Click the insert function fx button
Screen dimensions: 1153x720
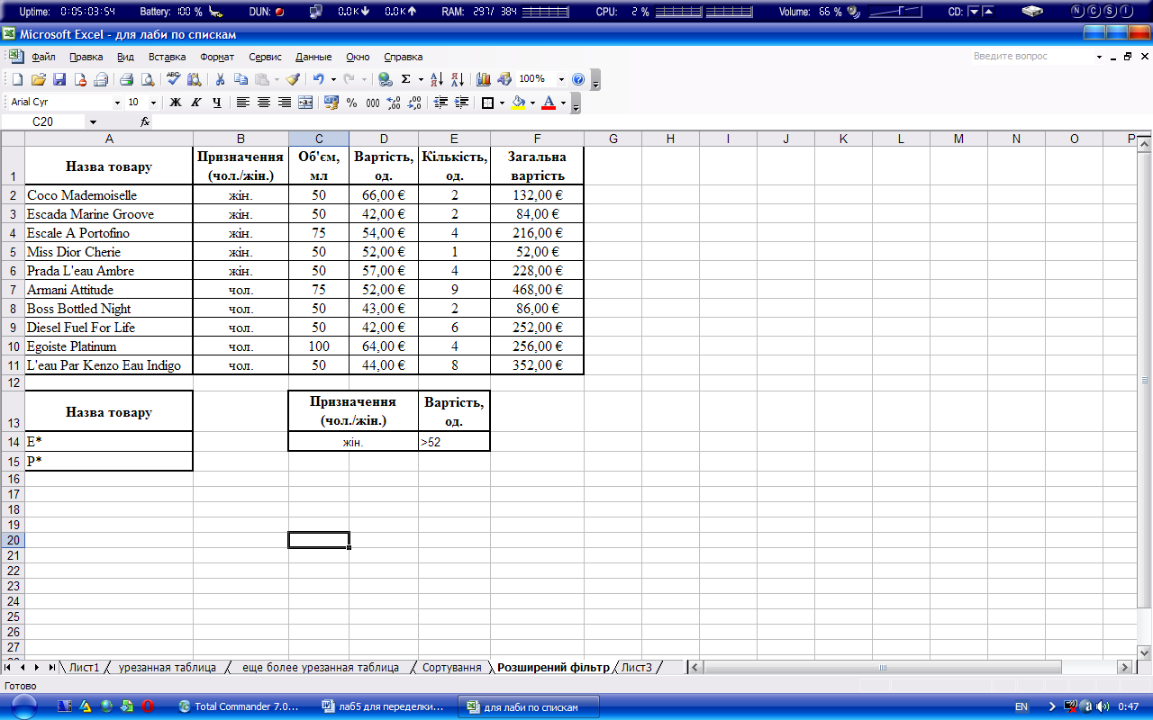(145, 121)
